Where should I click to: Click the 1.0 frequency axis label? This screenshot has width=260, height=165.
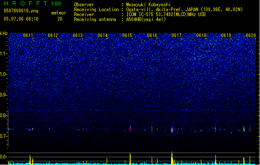(x=4, y=74)
